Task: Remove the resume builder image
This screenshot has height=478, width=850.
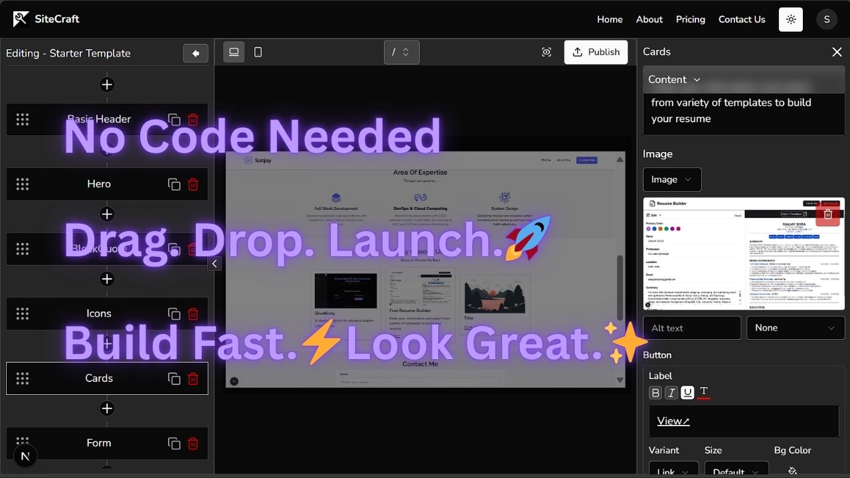Action: (x=827, y=214)
